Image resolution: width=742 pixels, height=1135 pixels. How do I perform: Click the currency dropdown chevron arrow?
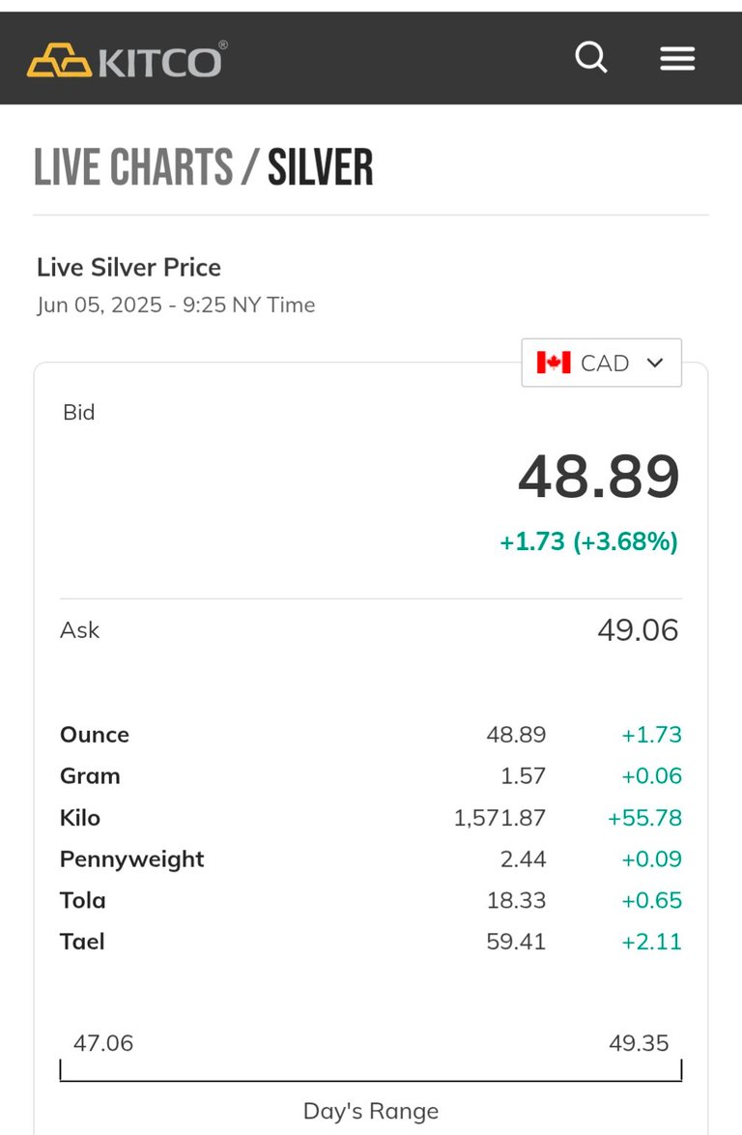[654, 363]
